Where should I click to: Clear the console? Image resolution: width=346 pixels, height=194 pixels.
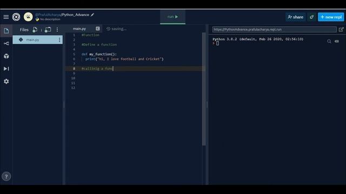pyautogui.click(x=336, y=41)
